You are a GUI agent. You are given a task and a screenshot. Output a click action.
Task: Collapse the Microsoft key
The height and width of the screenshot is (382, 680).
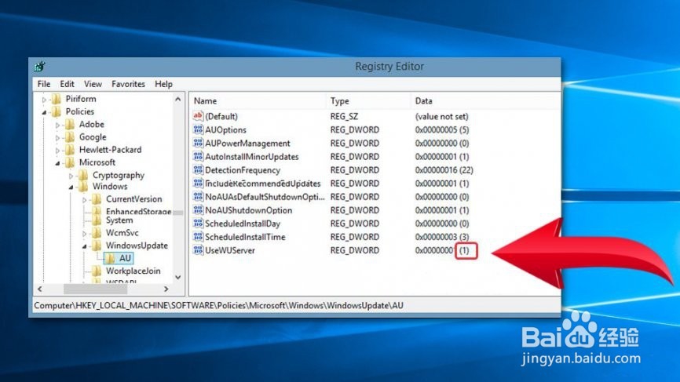57,163
